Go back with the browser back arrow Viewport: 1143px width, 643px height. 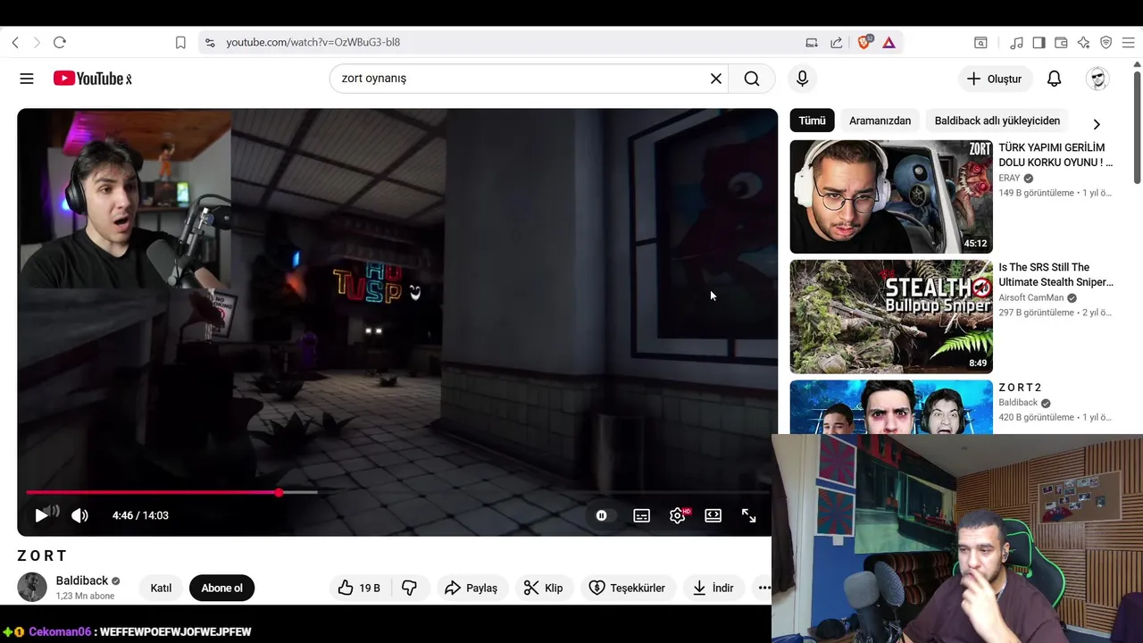15,42
